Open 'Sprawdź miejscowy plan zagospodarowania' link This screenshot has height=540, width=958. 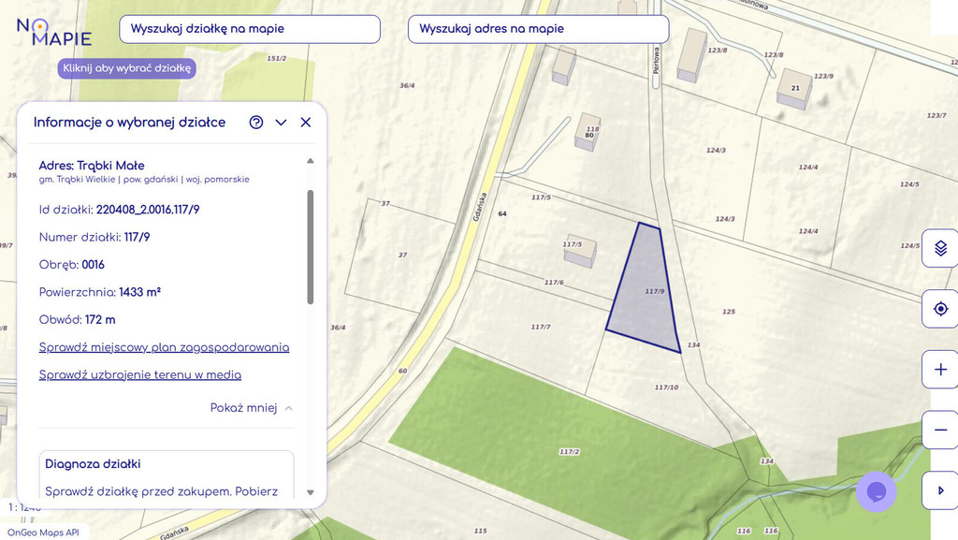tap(164, 347)
